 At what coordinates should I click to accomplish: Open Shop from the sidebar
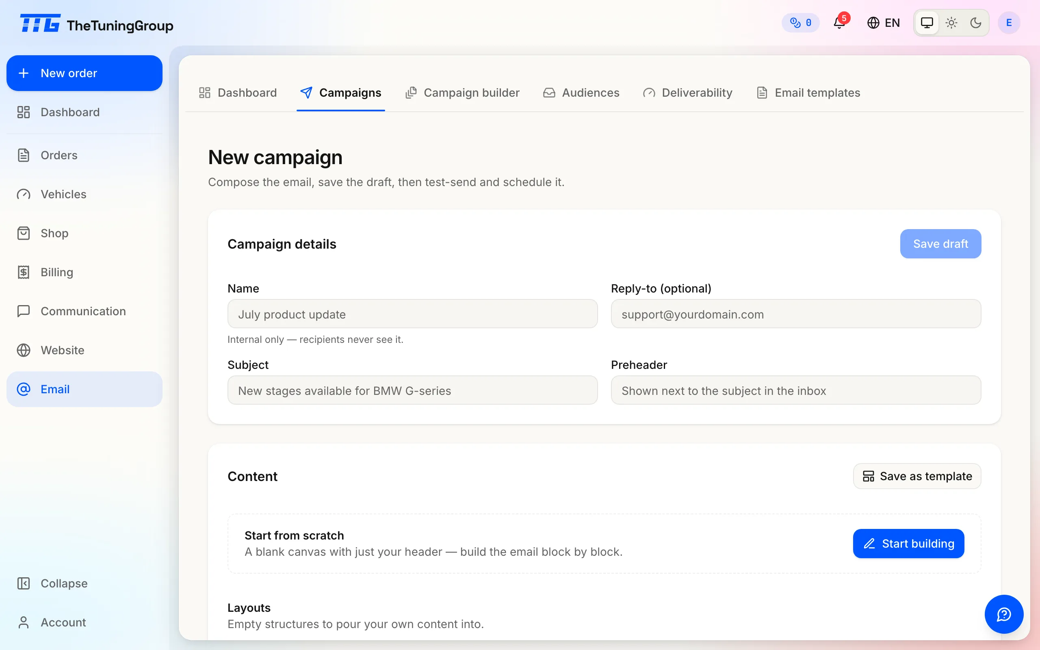[x=84, y=233]
